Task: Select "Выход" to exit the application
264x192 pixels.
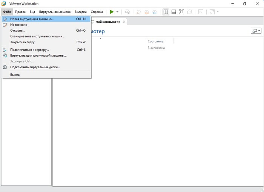Action: [x=15, y=75]
